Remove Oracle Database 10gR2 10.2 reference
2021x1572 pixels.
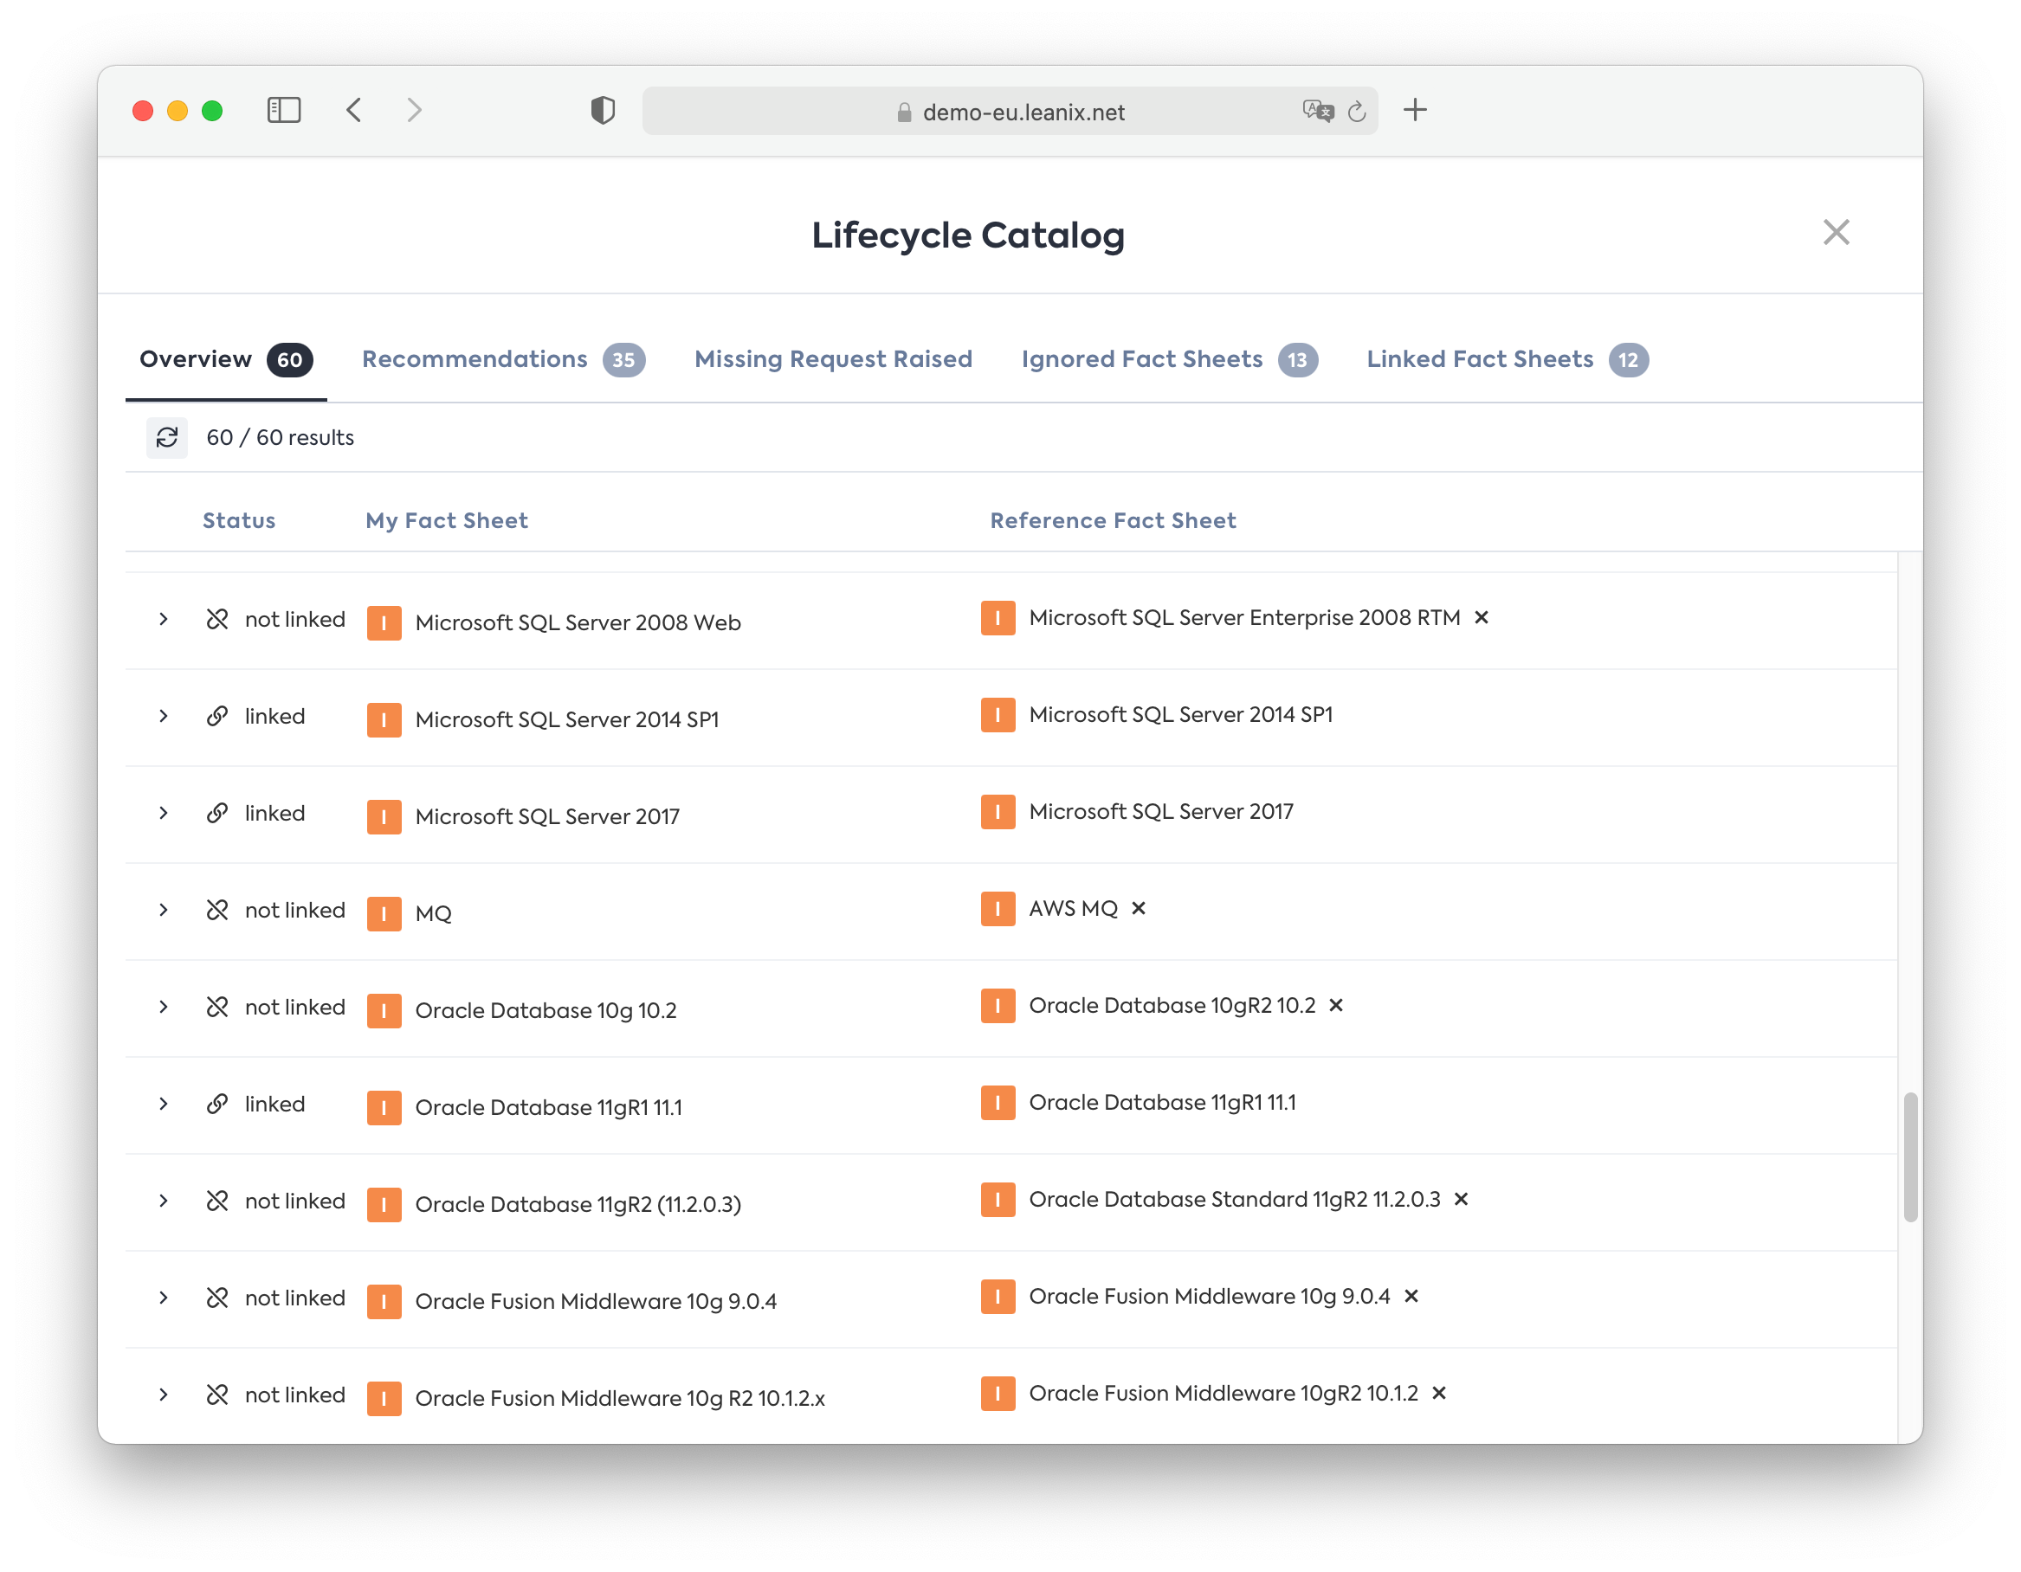(x=1335, y=1006)
